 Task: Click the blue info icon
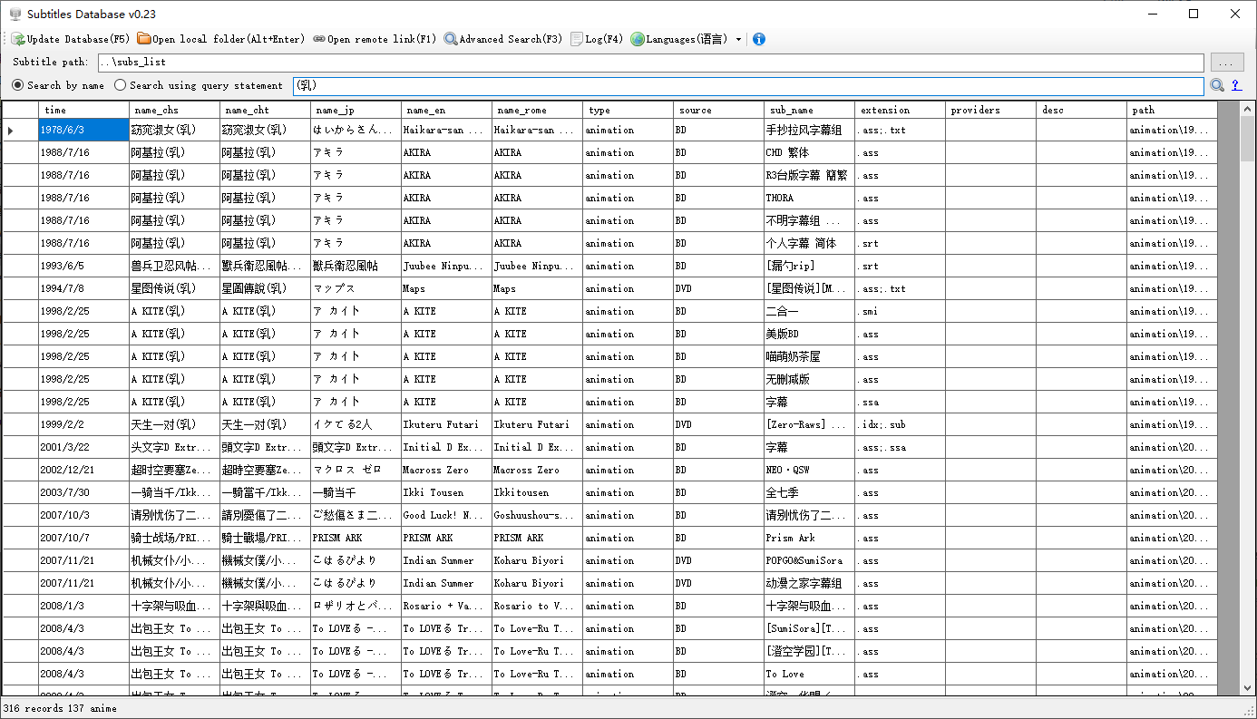pos(759,39)
